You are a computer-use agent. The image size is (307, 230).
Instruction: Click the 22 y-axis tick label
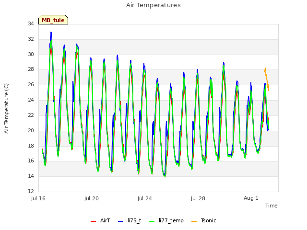[31, 115]
